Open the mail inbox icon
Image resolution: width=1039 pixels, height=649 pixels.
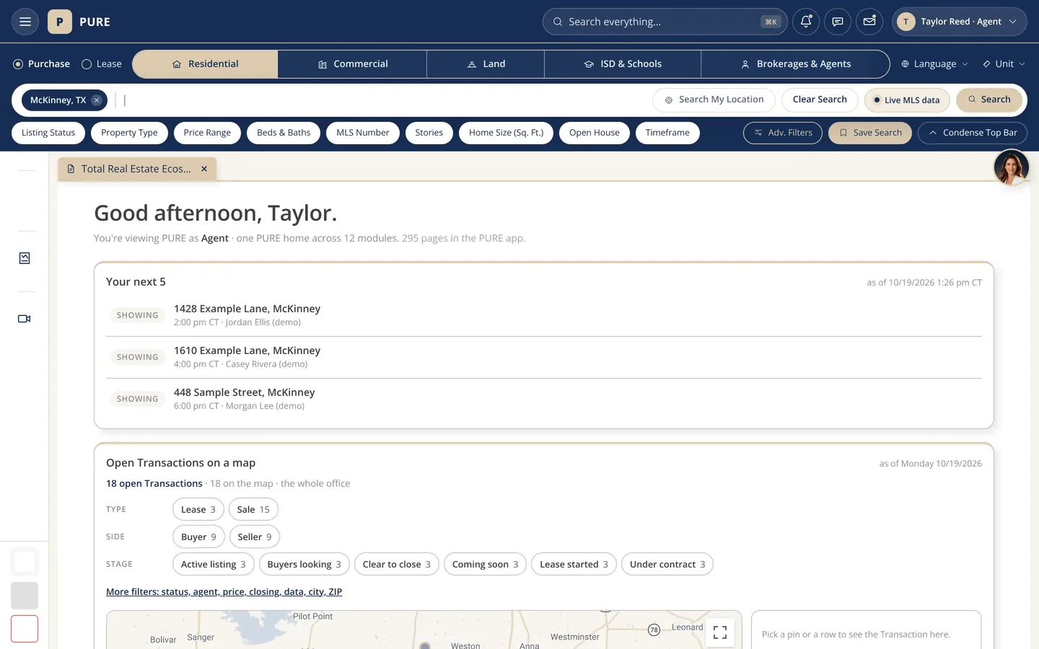pos(869,22)
